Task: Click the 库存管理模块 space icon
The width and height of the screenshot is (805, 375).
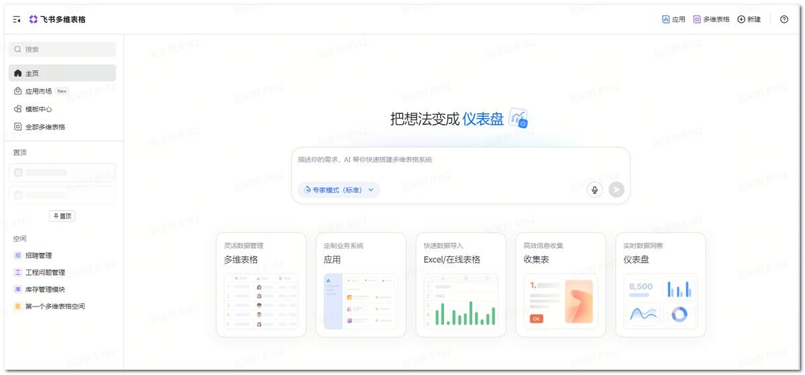Action: pos(18,289)
